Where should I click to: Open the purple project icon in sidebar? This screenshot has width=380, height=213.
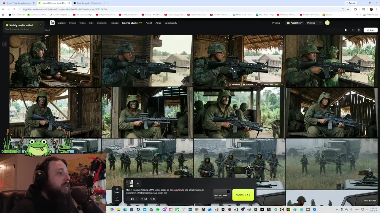pyautogui.click(x=4, y=44)
